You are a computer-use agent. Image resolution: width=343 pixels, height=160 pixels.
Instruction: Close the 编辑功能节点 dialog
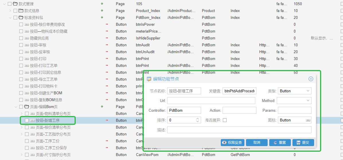click(311, 79)
